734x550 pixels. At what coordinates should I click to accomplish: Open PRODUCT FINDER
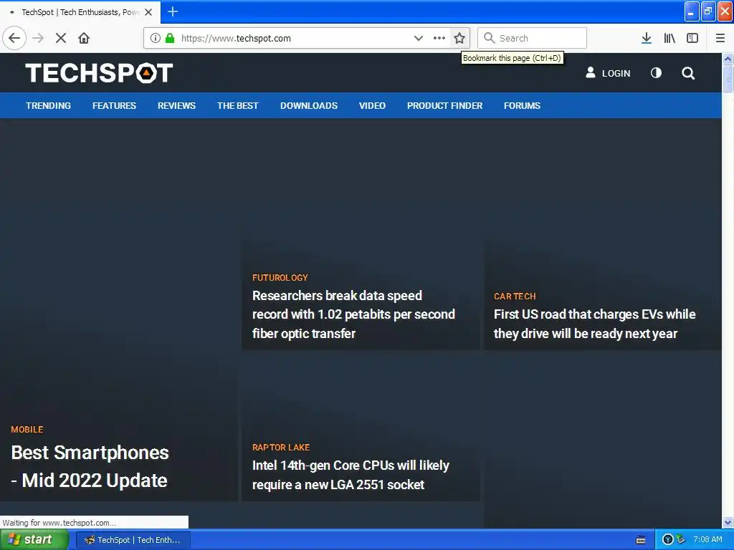[x=444, y=106]
